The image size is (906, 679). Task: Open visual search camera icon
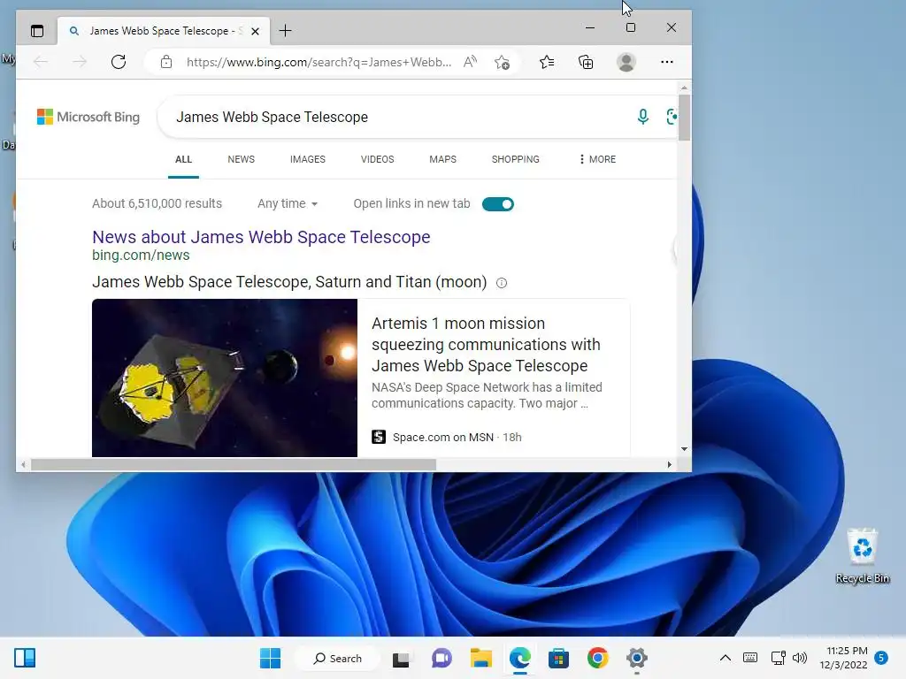point(671,117)
